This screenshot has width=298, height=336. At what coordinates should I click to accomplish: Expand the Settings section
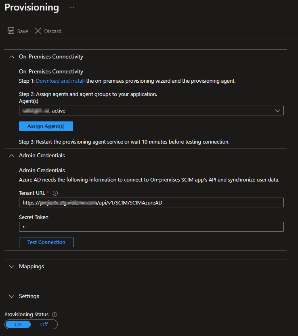coord(11,296)
